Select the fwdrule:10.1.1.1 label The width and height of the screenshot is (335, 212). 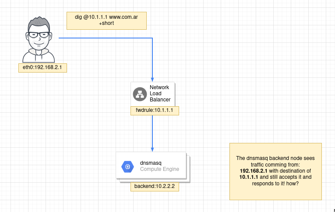pos(155,111)
